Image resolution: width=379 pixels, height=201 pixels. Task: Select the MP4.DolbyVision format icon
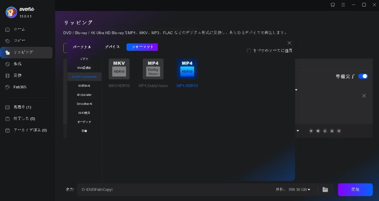(153, 69)
